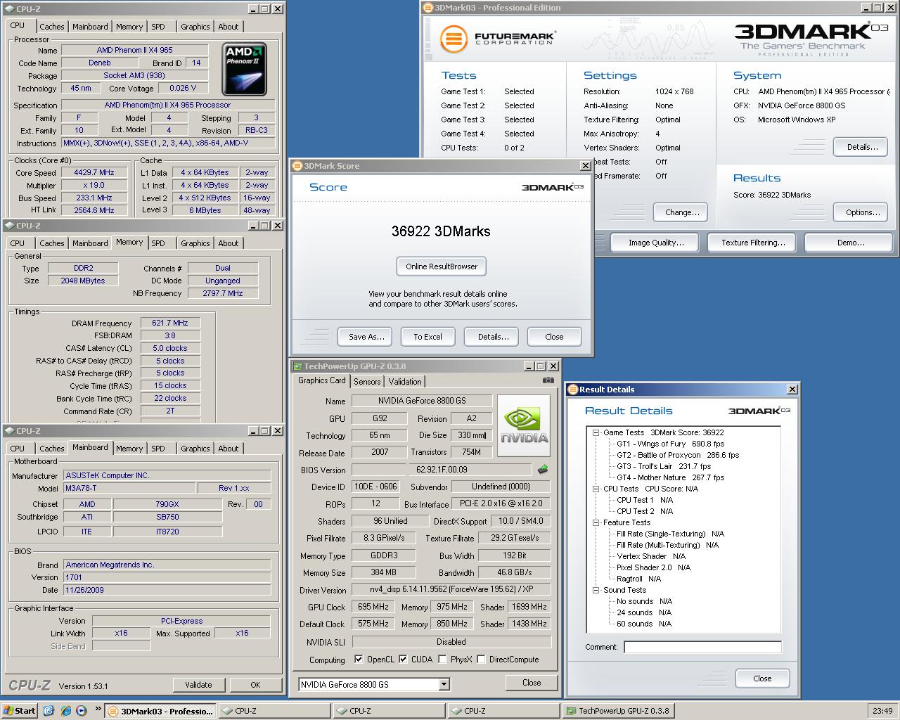Screen dimensions: 900x720
Task: Click the Online ResultBrowser button
Action: pos(442,266)
